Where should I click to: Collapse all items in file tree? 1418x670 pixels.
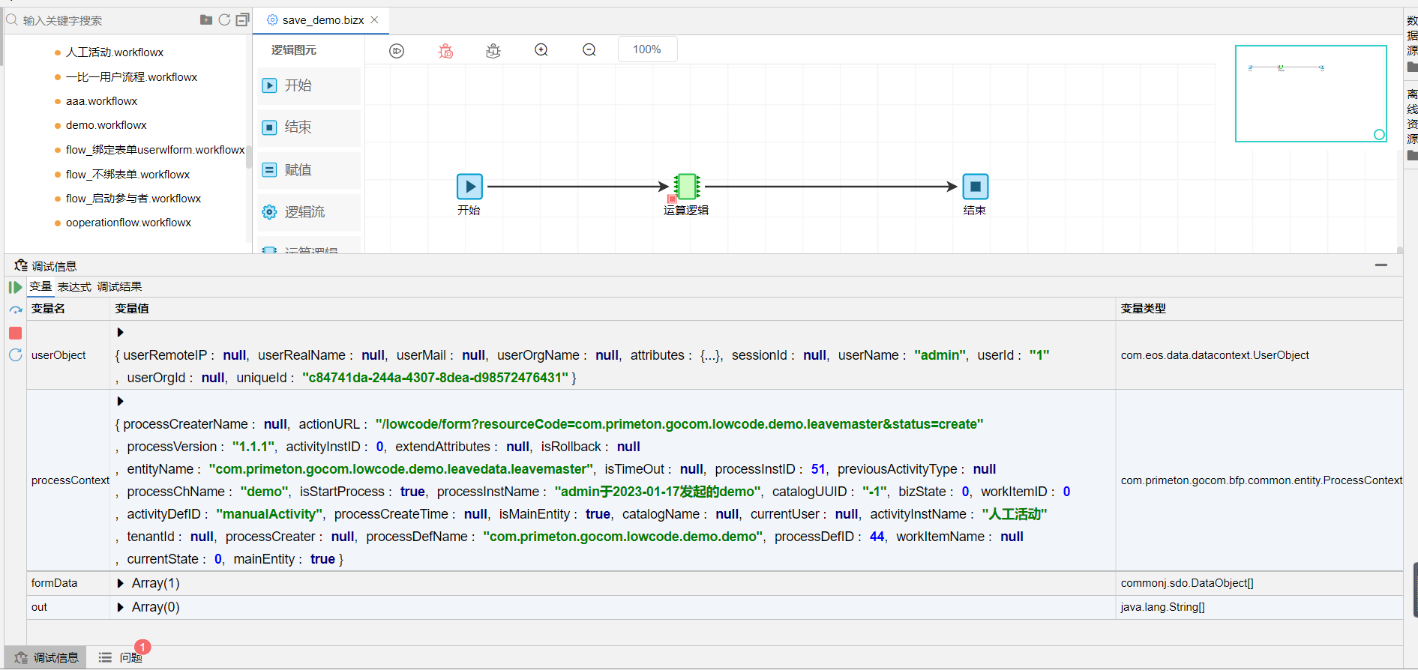(x=242, y=19)
